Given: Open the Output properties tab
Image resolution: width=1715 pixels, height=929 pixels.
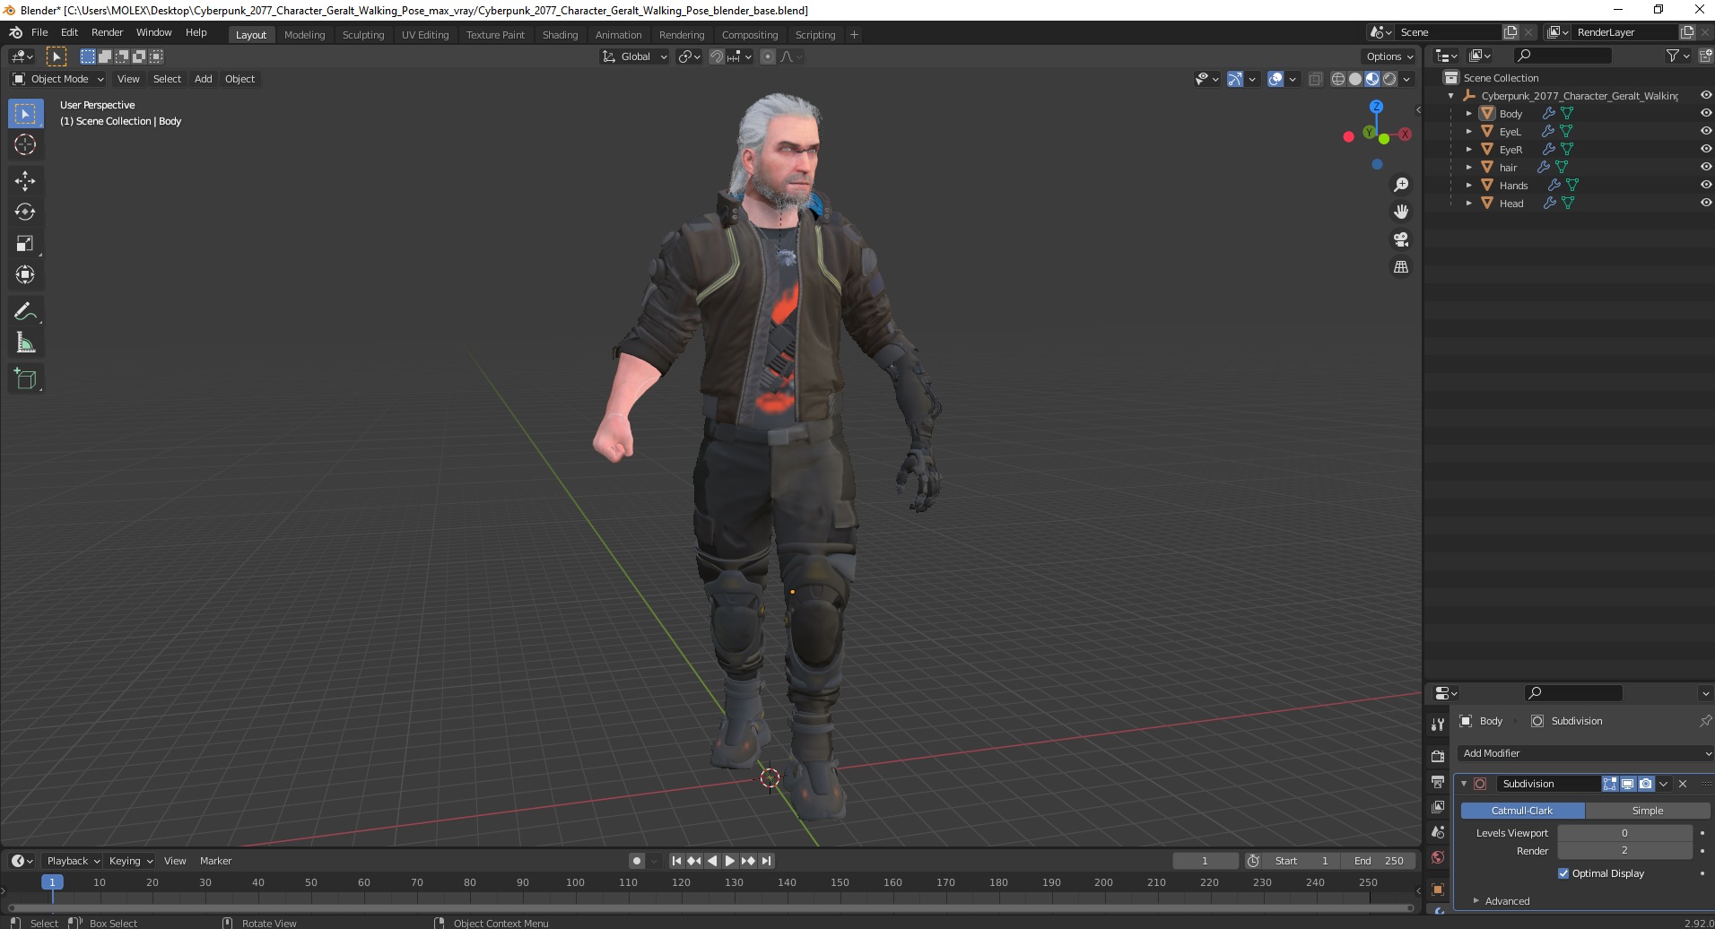Looking at the screenshot, I should click(1438, 782).
